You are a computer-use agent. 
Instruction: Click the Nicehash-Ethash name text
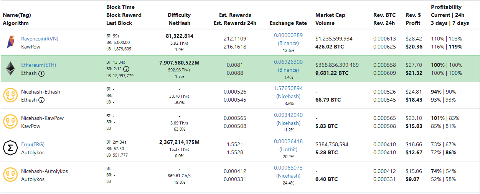click(41, 92)
